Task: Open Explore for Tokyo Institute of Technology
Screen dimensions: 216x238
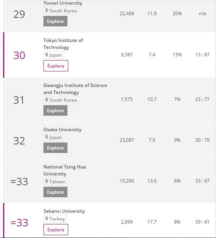Action: click(x=56, y=66)
